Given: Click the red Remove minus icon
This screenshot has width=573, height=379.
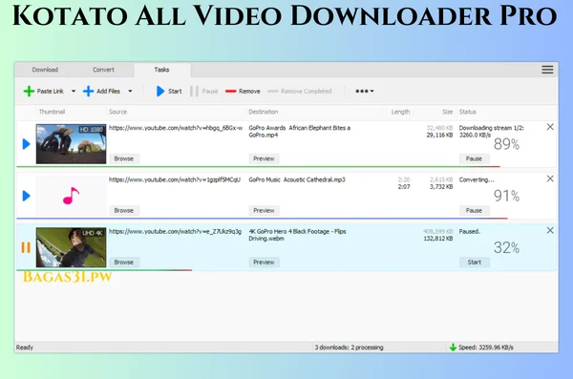Looking at the screenshot, I should point(230,92).
